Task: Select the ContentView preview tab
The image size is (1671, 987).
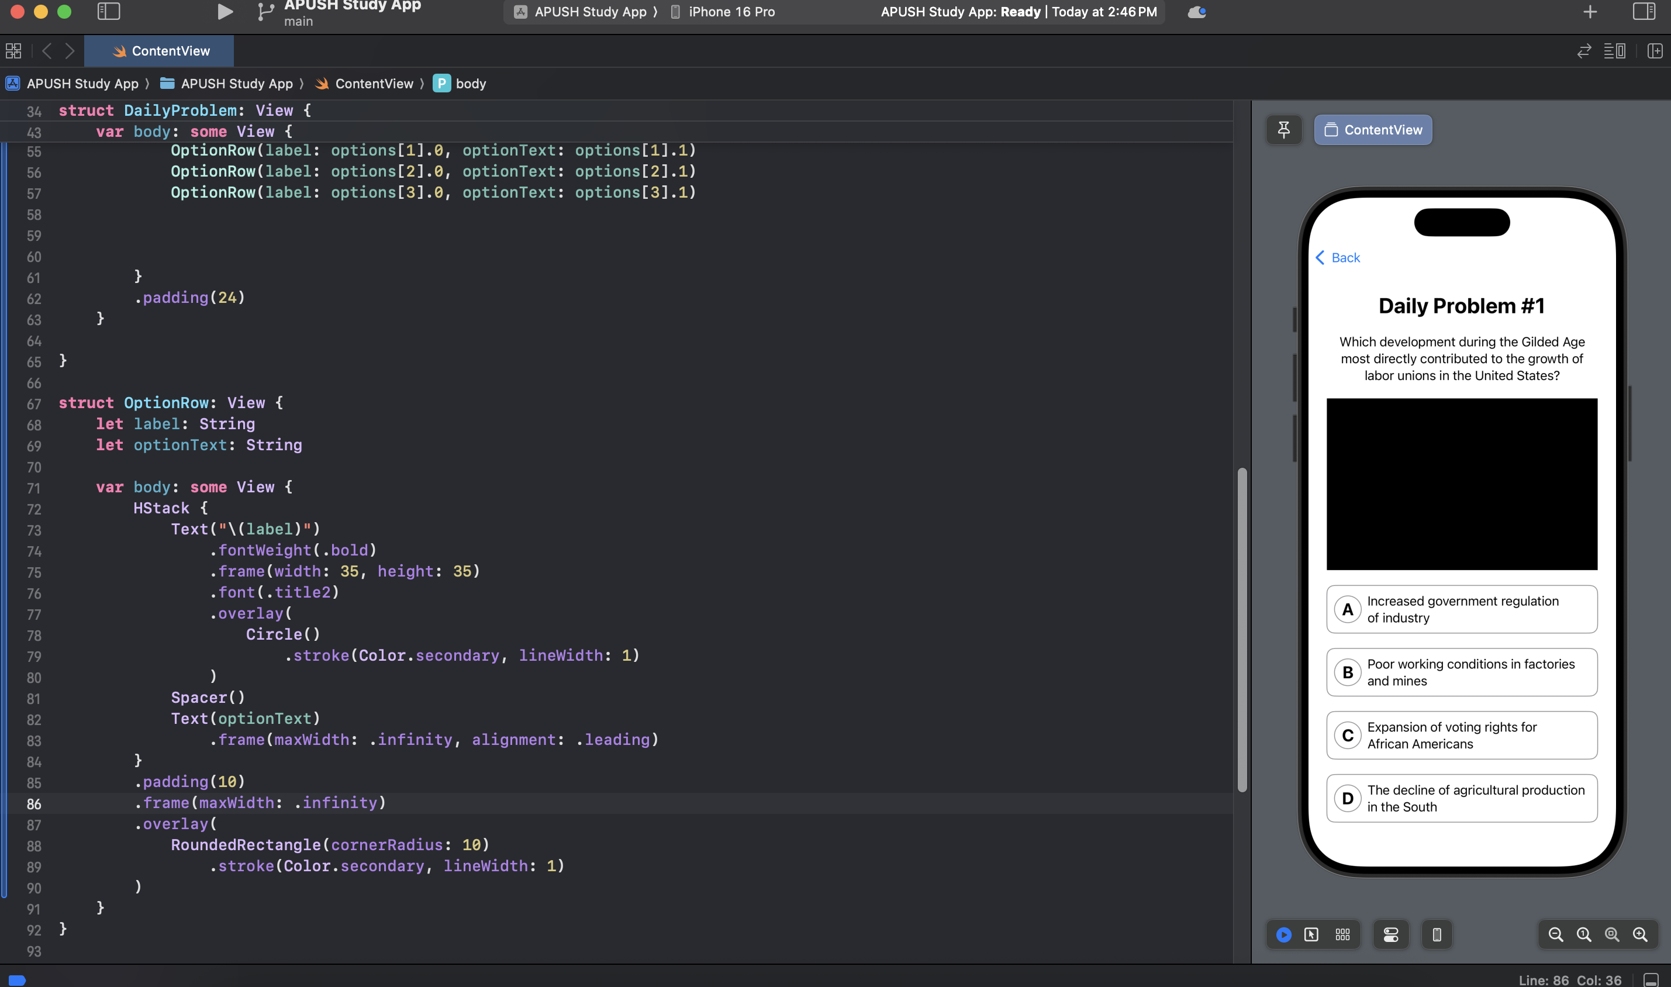Action: point(1373,130)
